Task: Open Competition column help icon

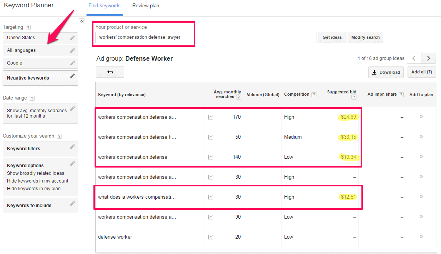Action: click(314, 95)
